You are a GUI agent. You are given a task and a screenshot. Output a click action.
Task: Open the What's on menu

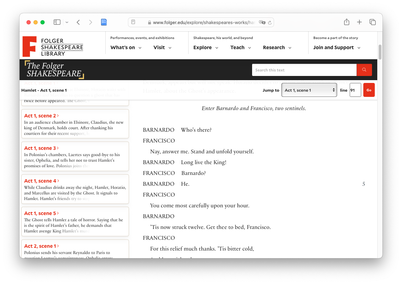126,47
